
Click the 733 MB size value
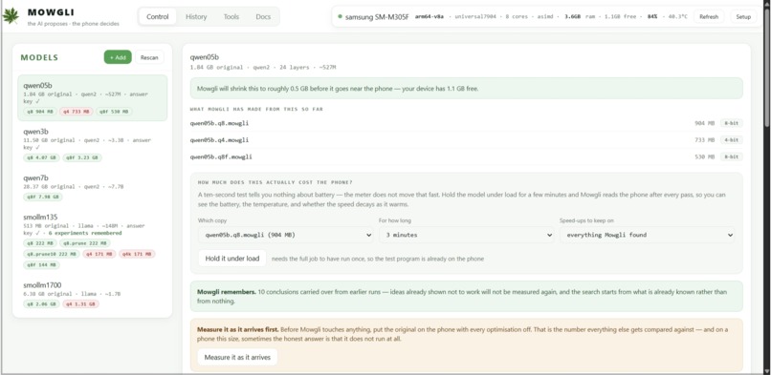(704, 139)
